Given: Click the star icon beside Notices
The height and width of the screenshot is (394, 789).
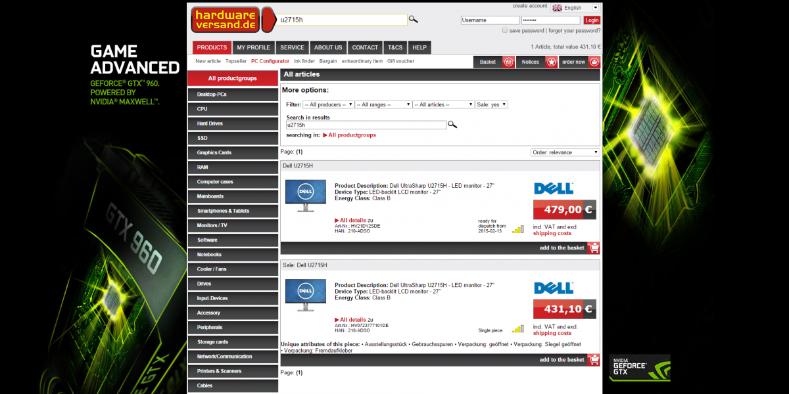Looking at the screenshot, I should tap(552, 62).
